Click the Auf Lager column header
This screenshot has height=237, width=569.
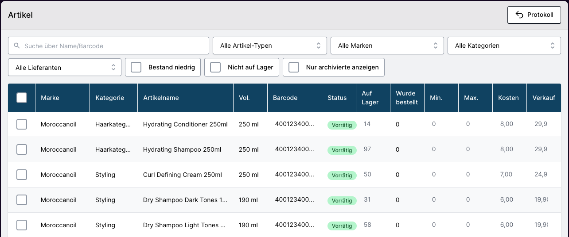[x=370, y=98]
